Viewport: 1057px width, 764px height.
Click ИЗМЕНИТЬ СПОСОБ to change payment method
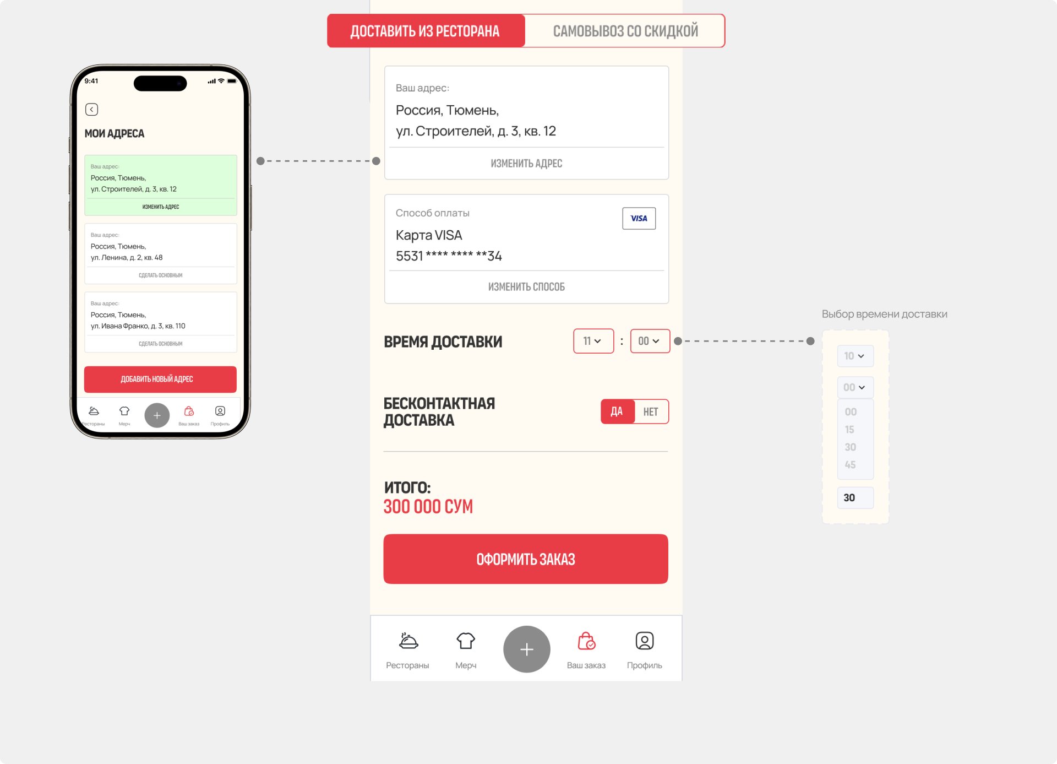(525, 286)
